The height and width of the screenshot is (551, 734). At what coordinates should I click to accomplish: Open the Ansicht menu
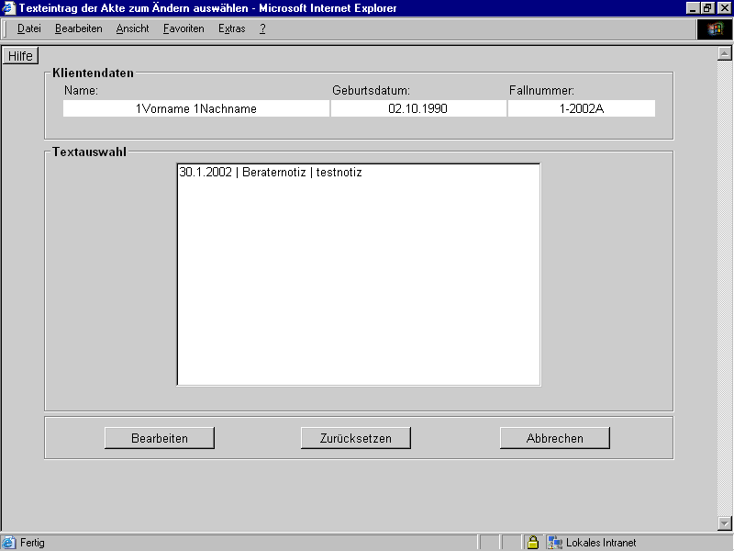point(132,28)
